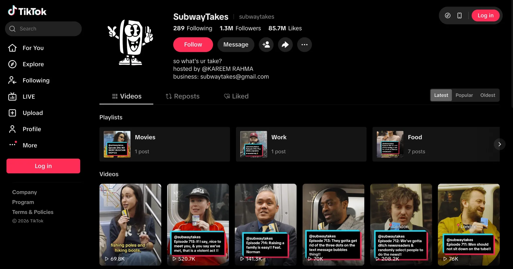513x269 pixels.
Task: Click the business email bio line
Action: [221, 77]
